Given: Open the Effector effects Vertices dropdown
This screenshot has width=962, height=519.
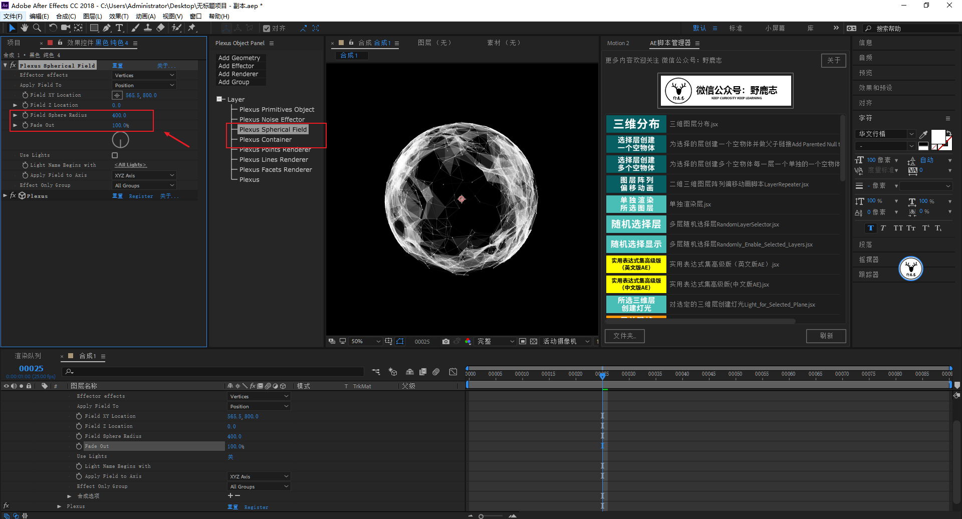Looking at the screenshot, I should 144,75.
